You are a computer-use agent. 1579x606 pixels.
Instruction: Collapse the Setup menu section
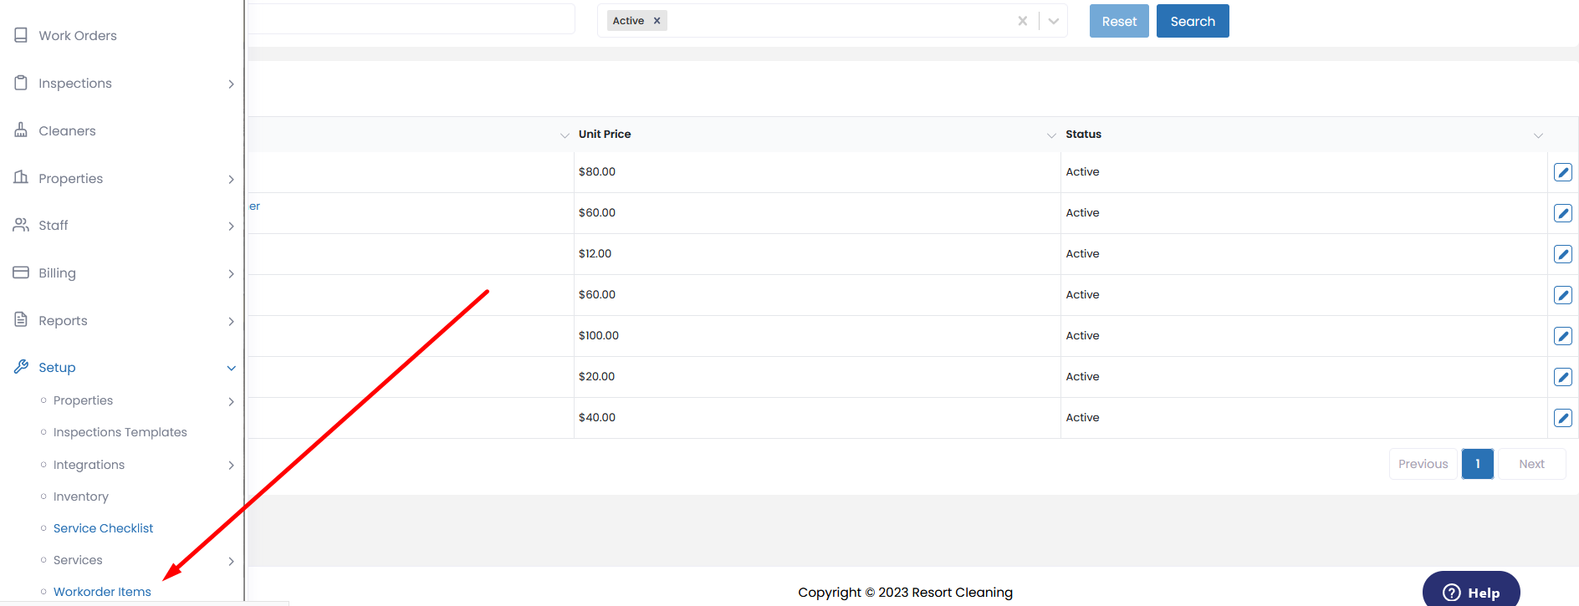pos(231,368)
